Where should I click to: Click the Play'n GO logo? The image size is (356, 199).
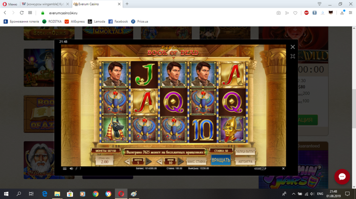click(x=260, y=169)
